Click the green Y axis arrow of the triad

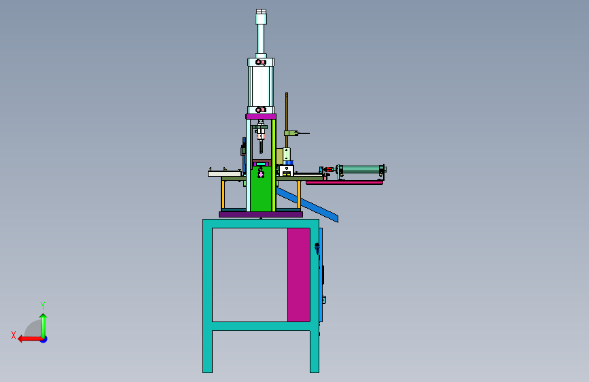43,326
